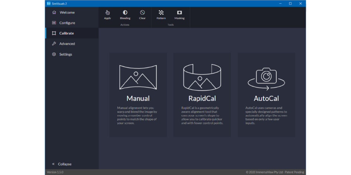
Task: Choose the Manual calibration heading
Action: [138, 98]
